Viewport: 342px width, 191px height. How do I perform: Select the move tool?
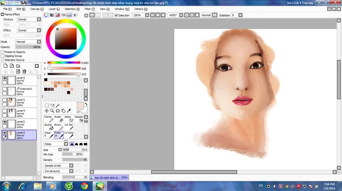(x=47, y=111)
